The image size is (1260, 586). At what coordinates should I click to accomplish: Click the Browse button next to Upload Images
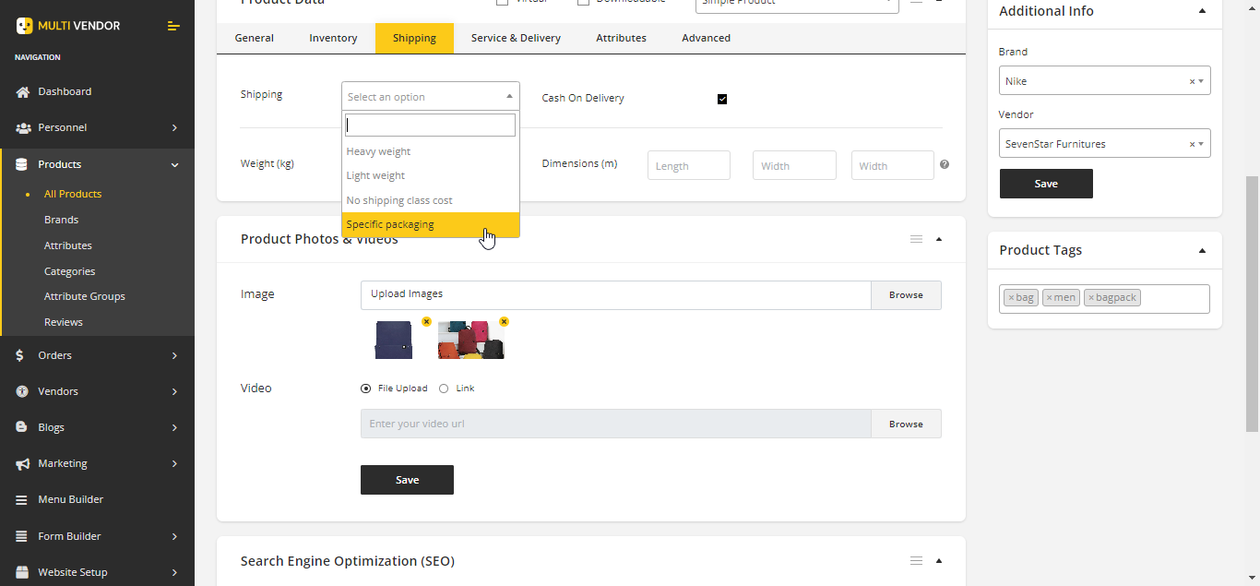click(x=906, y=294)
